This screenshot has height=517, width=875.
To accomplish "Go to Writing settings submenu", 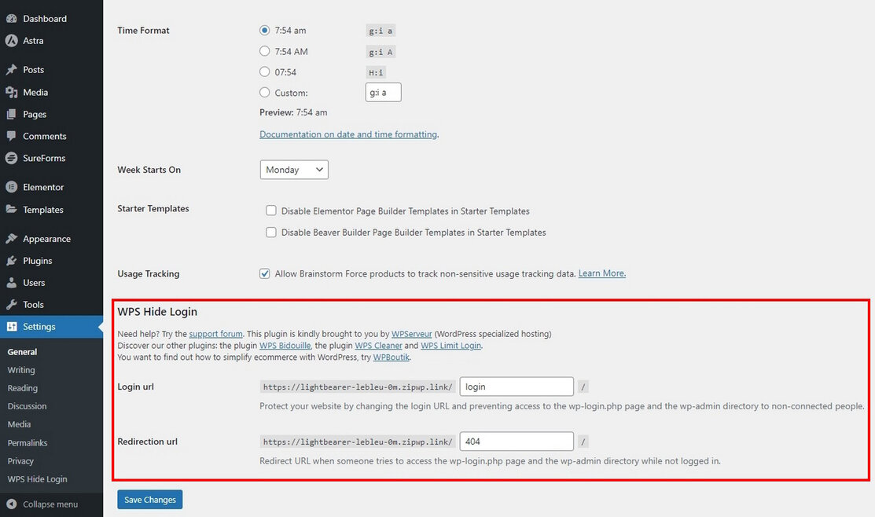I will pos(21,370).
